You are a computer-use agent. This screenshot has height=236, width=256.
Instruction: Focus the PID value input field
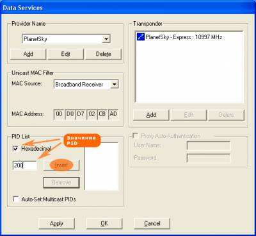(x=25, y=165)
